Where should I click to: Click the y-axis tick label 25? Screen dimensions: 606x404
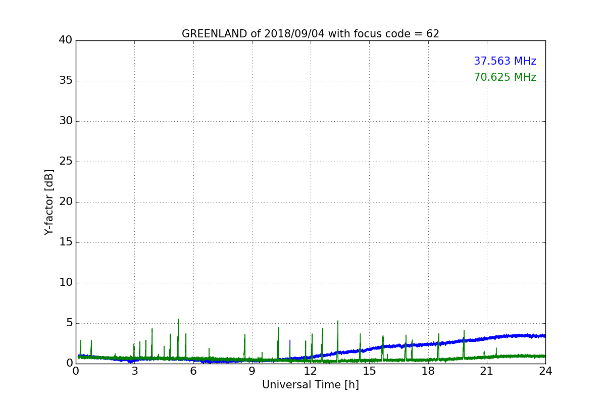click(66, 162)
